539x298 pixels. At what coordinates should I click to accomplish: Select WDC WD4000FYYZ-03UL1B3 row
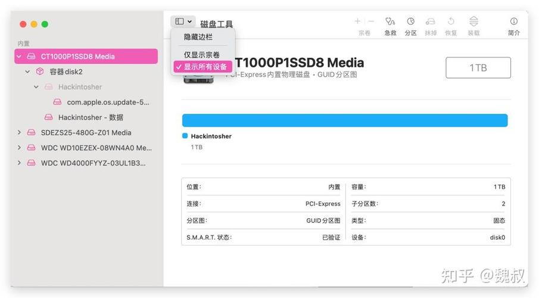86,163
